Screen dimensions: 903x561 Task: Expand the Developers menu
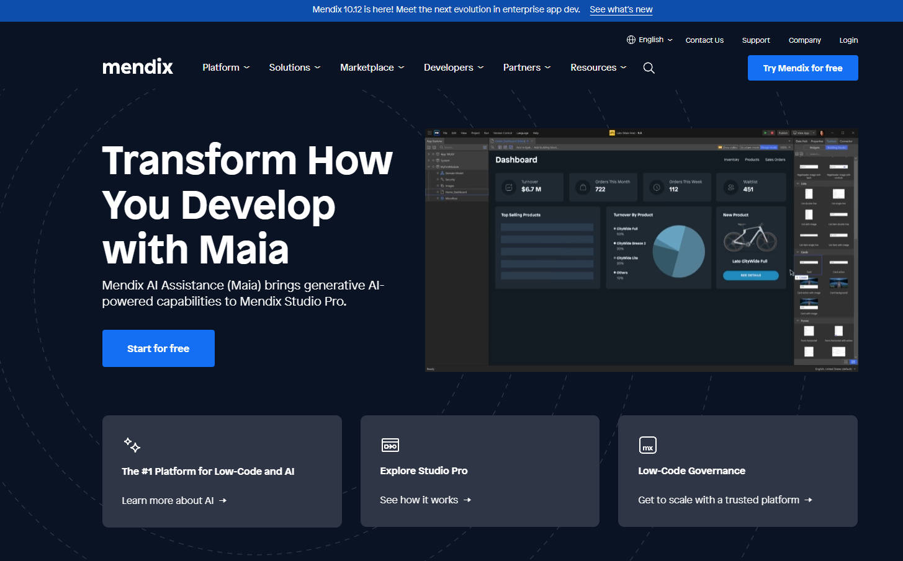454,68
